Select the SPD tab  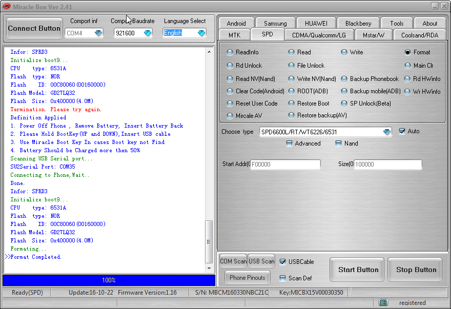(267, 34)
